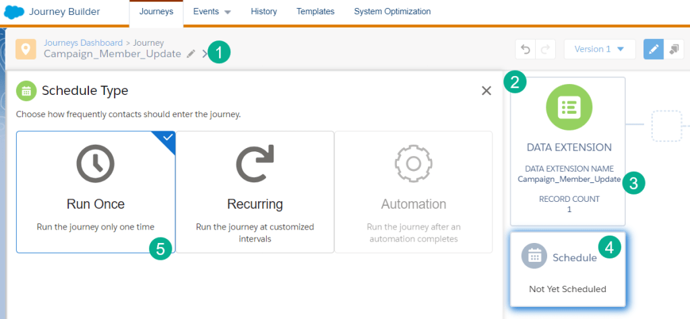This screenshot has width=690, height=319.
Task: Click the green Data Extension entry source icon
Action: (x=569, y=107)
